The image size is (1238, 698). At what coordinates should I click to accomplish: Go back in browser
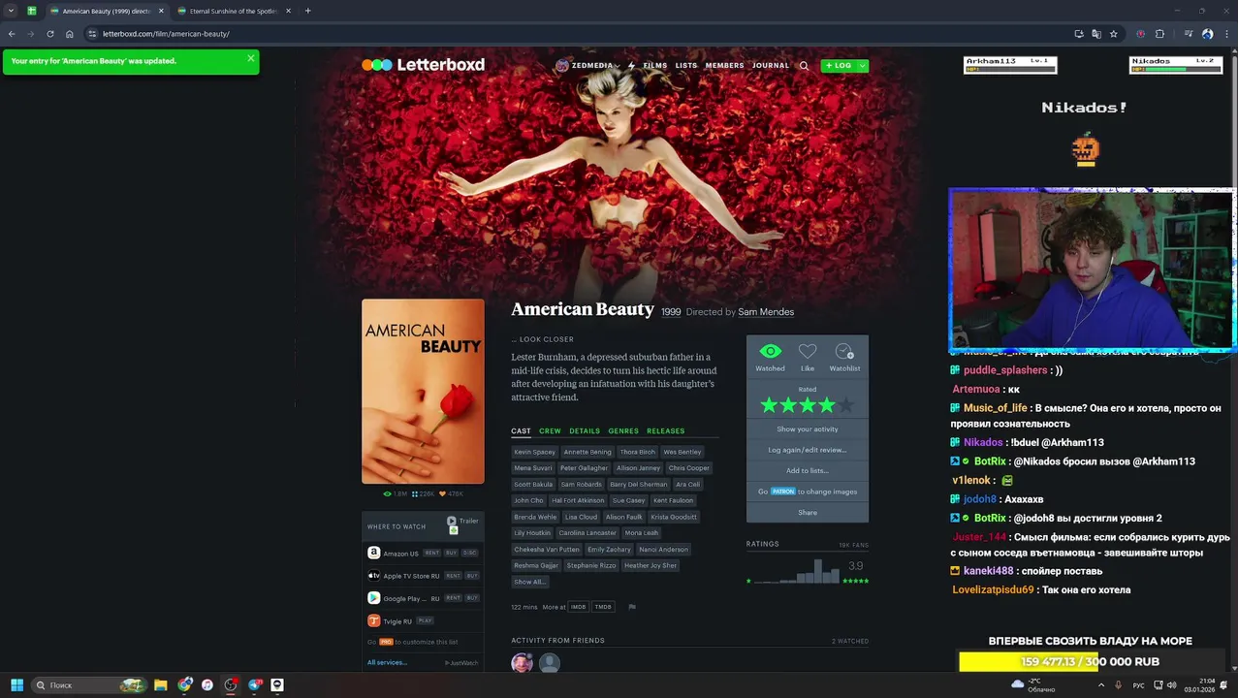tap(12, 34)
